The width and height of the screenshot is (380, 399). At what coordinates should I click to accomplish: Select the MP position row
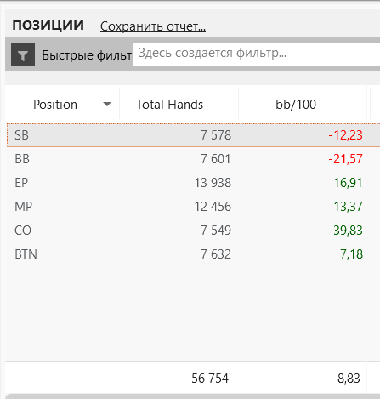point(193,207)
